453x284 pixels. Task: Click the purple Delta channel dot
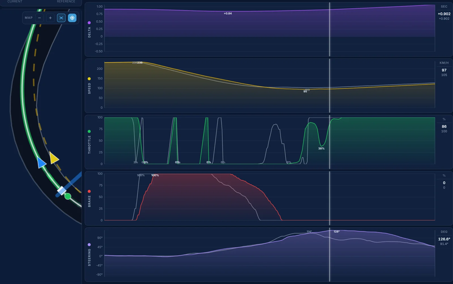(x=89, y=23)
